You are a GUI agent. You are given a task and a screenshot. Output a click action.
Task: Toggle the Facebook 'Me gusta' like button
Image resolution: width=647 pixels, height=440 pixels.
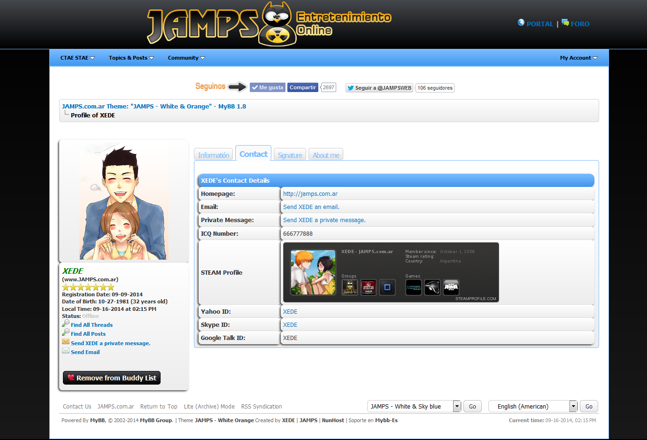[x=267, y=87]
